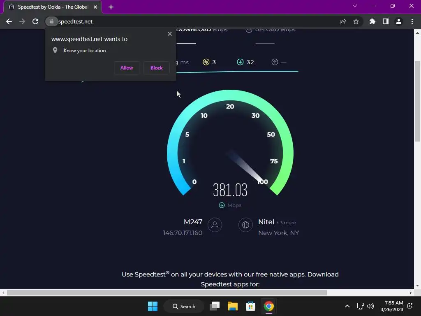Open the Chrome profile menu
This screenshot has height=316, width=421.
(x=399, y=21)
